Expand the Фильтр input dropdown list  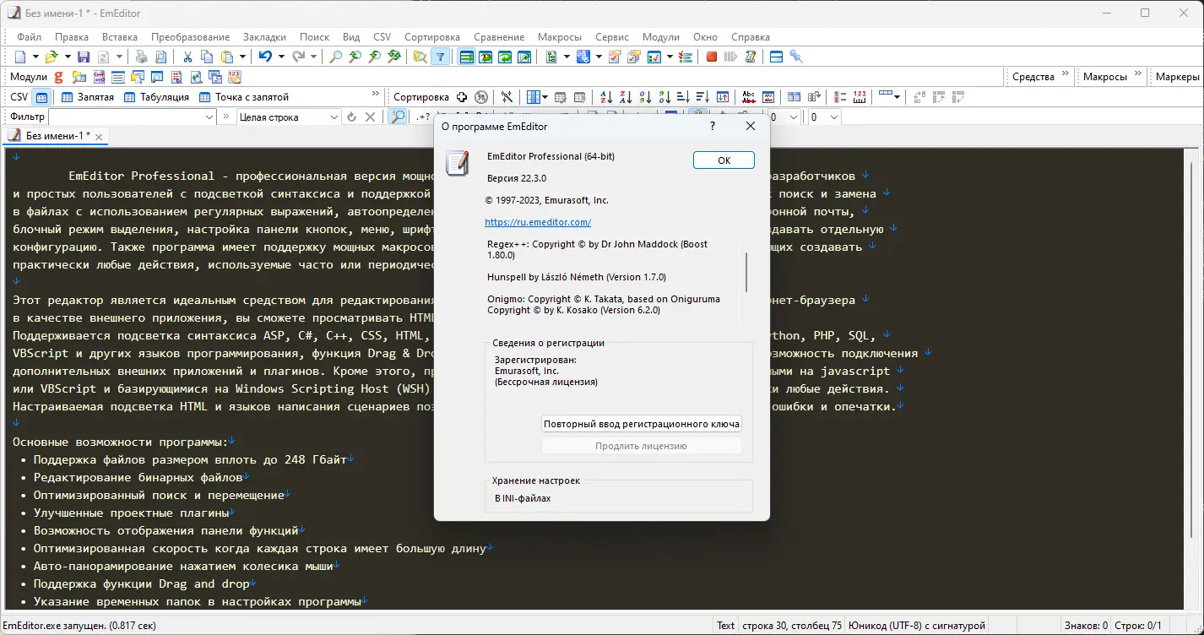pos(209,117)
